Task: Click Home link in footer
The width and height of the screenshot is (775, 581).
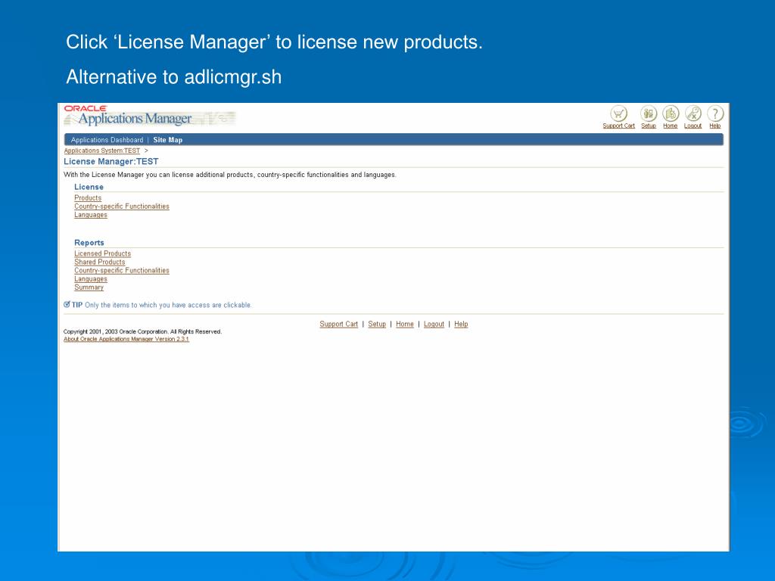Action: [405, 324]
